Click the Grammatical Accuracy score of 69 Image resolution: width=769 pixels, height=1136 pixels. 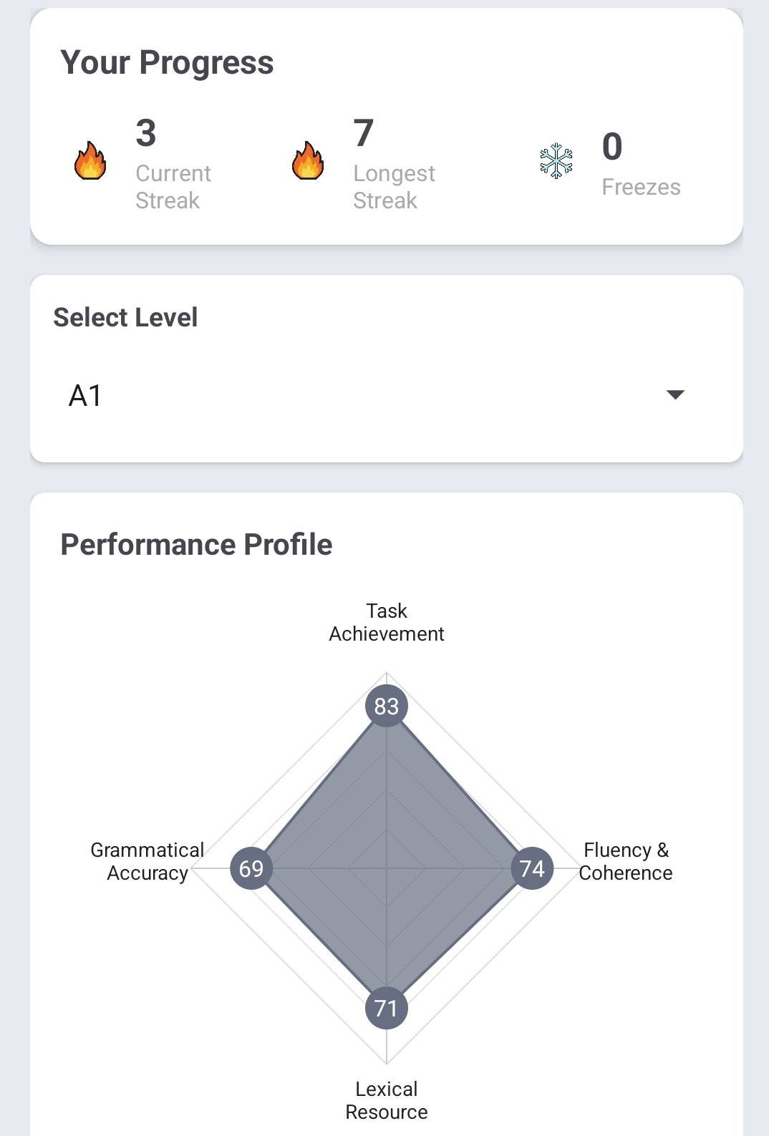pos(251,868)
